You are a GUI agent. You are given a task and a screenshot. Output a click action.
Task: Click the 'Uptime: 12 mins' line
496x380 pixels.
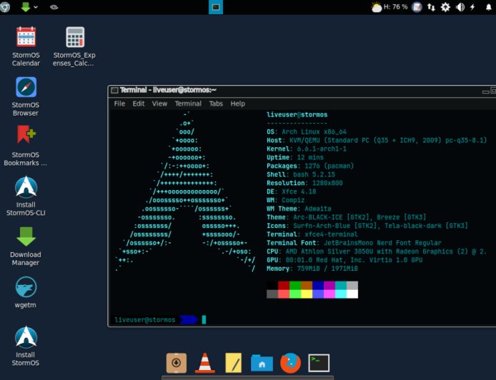point(295,157)
